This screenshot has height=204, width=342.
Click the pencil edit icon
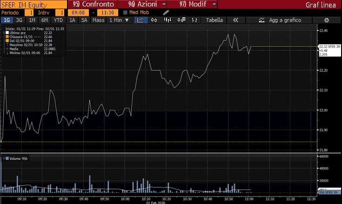coord(166,12)
